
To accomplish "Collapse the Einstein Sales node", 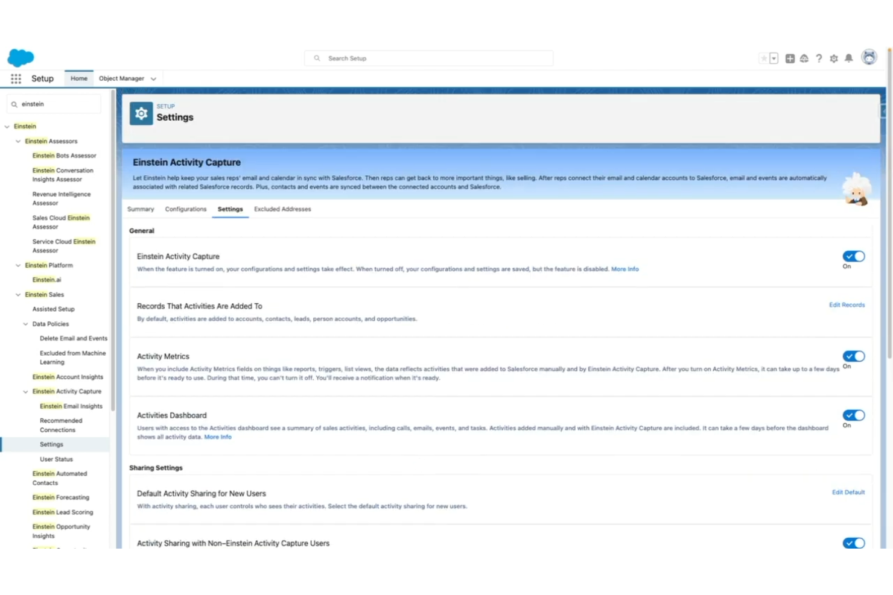I will (18, 295).
